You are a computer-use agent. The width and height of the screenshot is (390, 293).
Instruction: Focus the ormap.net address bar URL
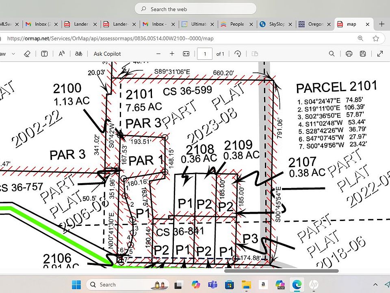coord(110,38)
